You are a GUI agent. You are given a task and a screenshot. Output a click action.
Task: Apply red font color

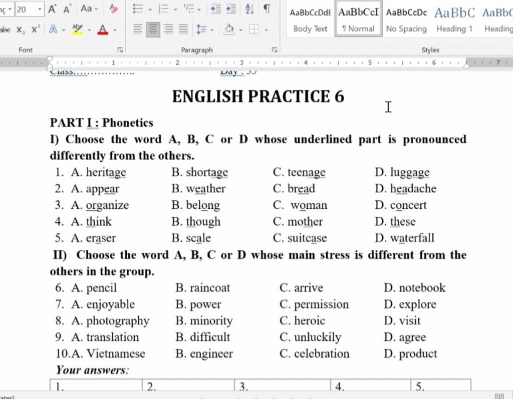[103, 30]
